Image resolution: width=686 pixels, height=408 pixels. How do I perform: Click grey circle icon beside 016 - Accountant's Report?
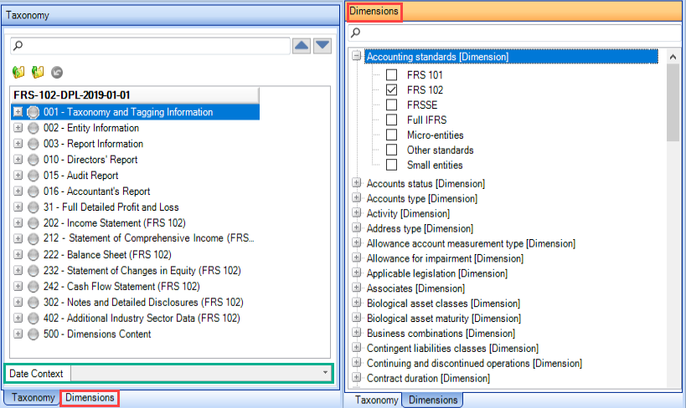[34, 191]
